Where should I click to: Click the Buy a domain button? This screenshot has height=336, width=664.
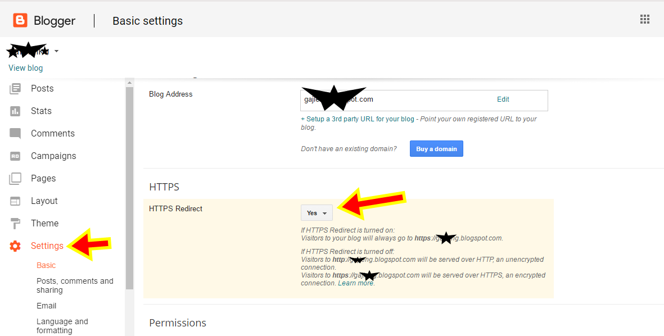pos(436,148)
